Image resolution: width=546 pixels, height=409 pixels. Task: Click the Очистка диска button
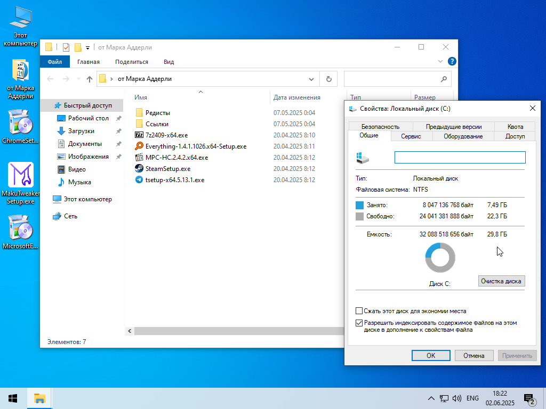[x=501, y=281]
